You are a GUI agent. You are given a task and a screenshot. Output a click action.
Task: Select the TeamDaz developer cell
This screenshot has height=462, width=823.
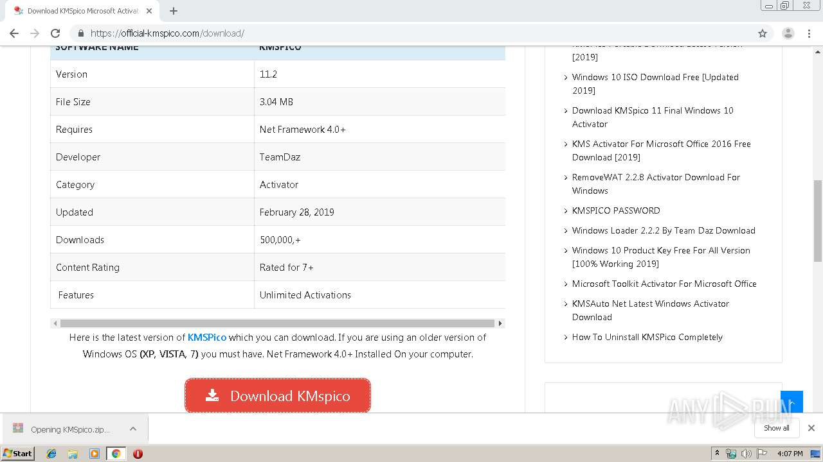point(379,157)
